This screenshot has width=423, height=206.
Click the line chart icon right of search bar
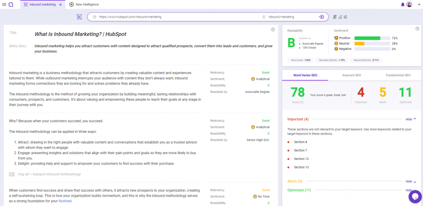[x=345, y=17]
